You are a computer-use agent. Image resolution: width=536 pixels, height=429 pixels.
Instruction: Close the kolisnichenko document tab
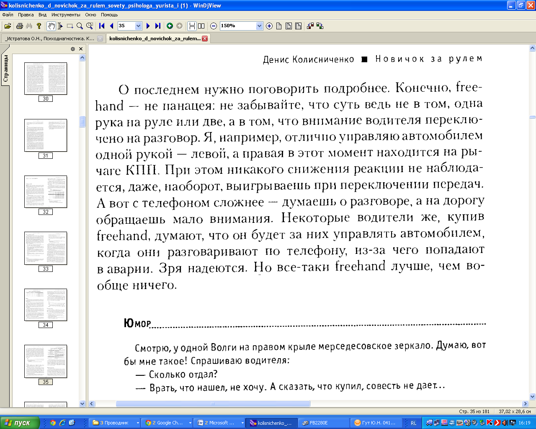(x=205, y=39)
